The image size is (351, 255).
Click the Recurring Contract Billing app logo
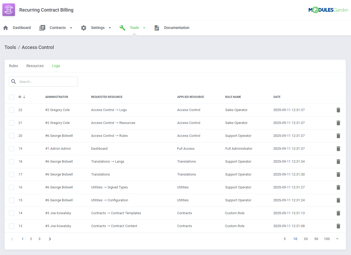[x=9, y=10]
